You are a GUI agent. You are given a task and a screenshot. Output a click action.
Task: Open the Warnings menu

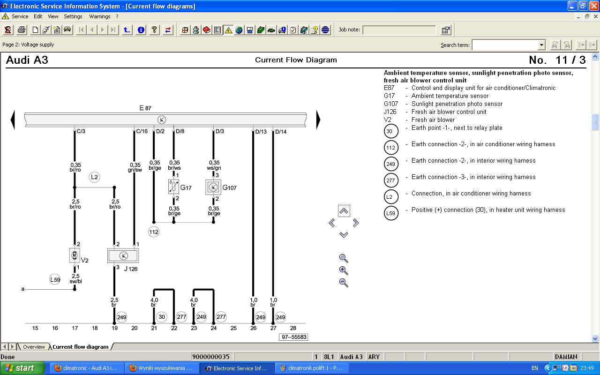pos(100,16)
